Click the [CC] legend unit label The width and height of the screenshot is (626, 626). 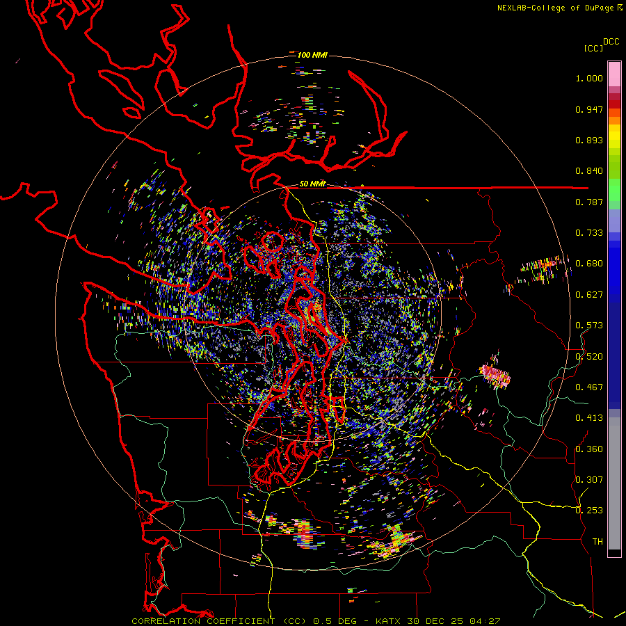point(593,48)
